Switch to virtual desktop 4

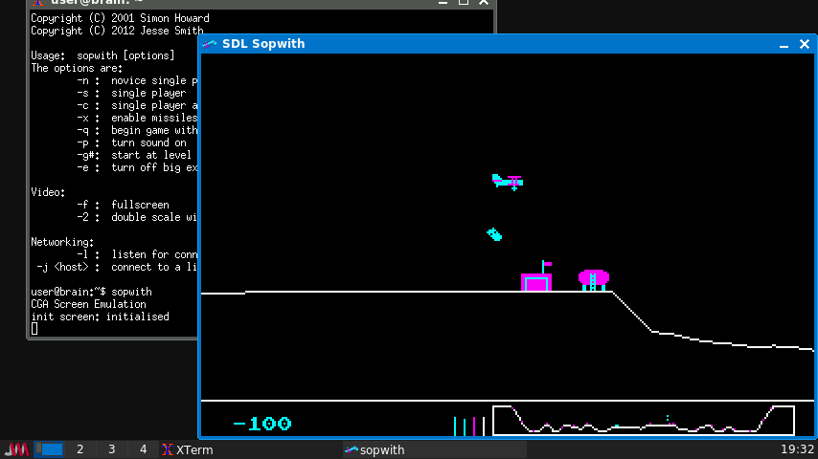click(x=143, y=449)
